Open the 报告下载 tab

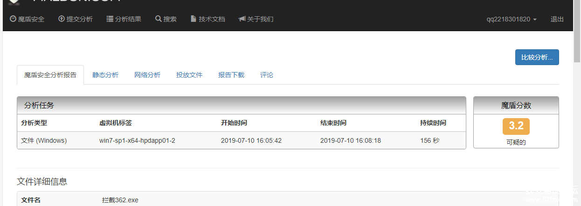click(231, 75)
